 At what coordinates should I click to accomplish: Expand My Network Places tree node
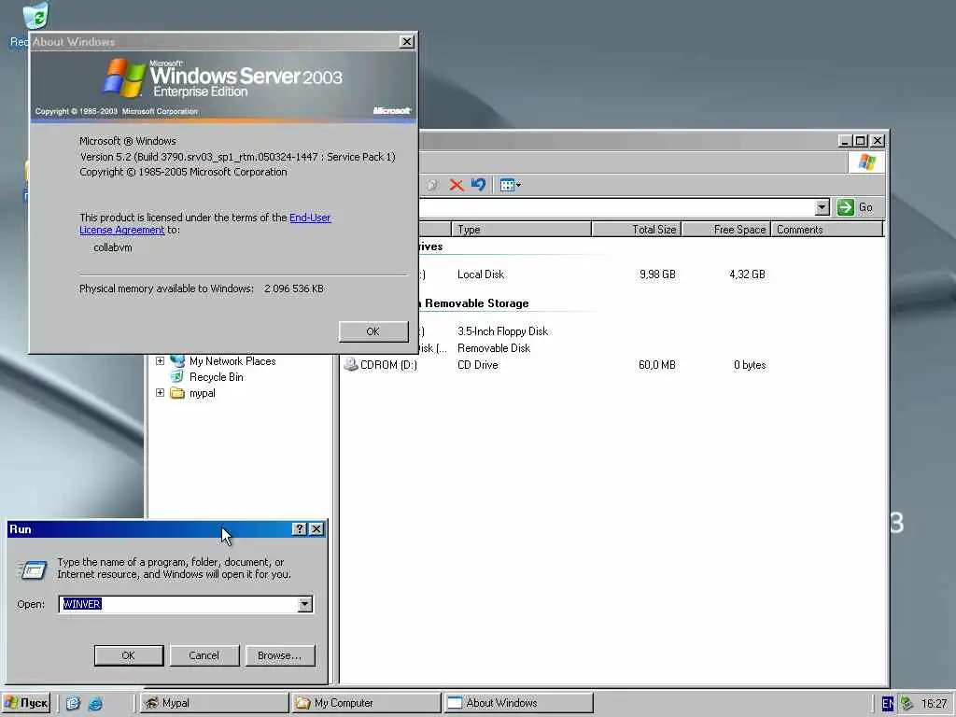click(x=160, y=361)
